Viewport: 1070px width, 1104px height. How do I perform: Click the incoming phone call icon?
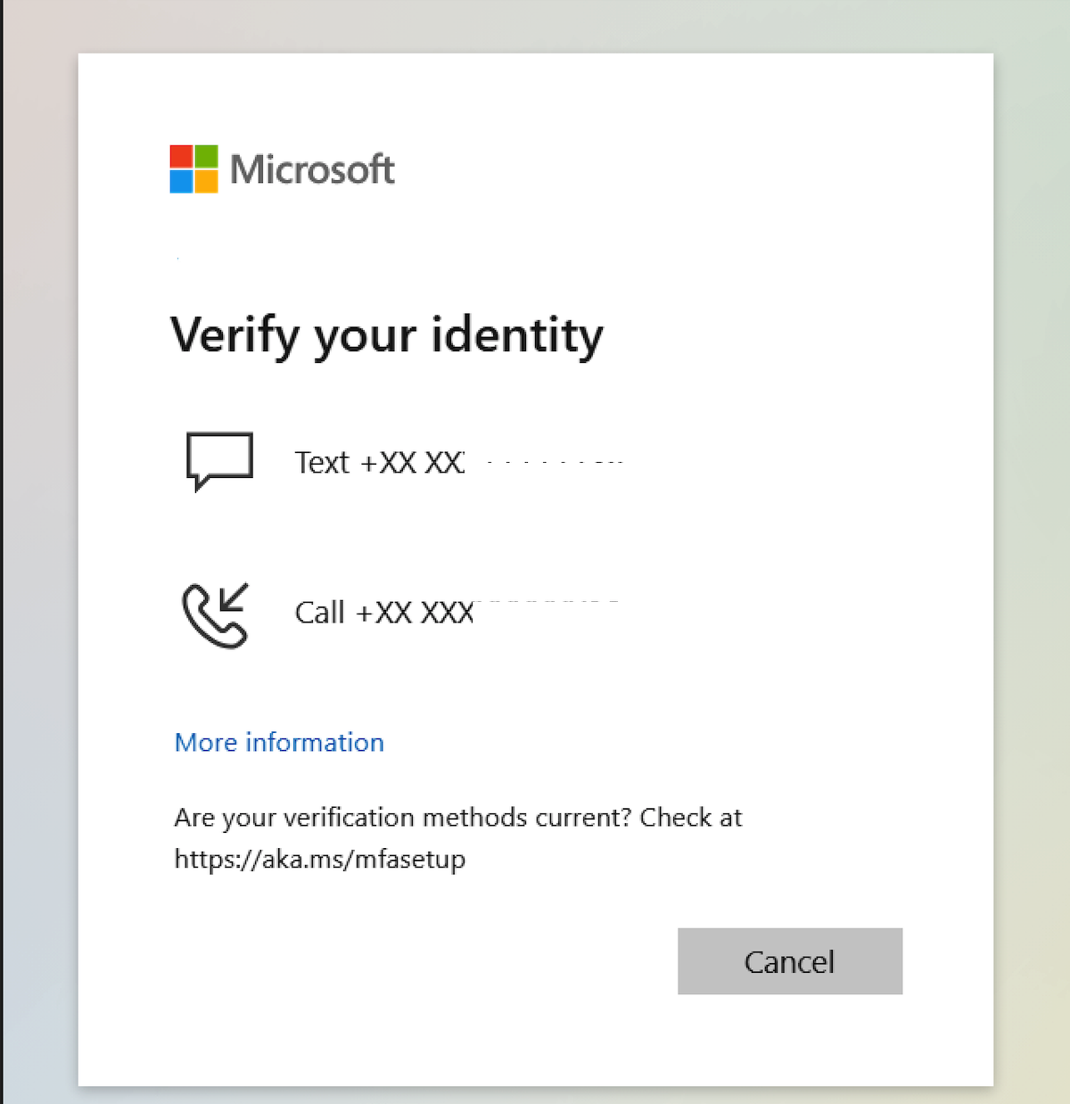pyautogui.click(x=216, y=615)
